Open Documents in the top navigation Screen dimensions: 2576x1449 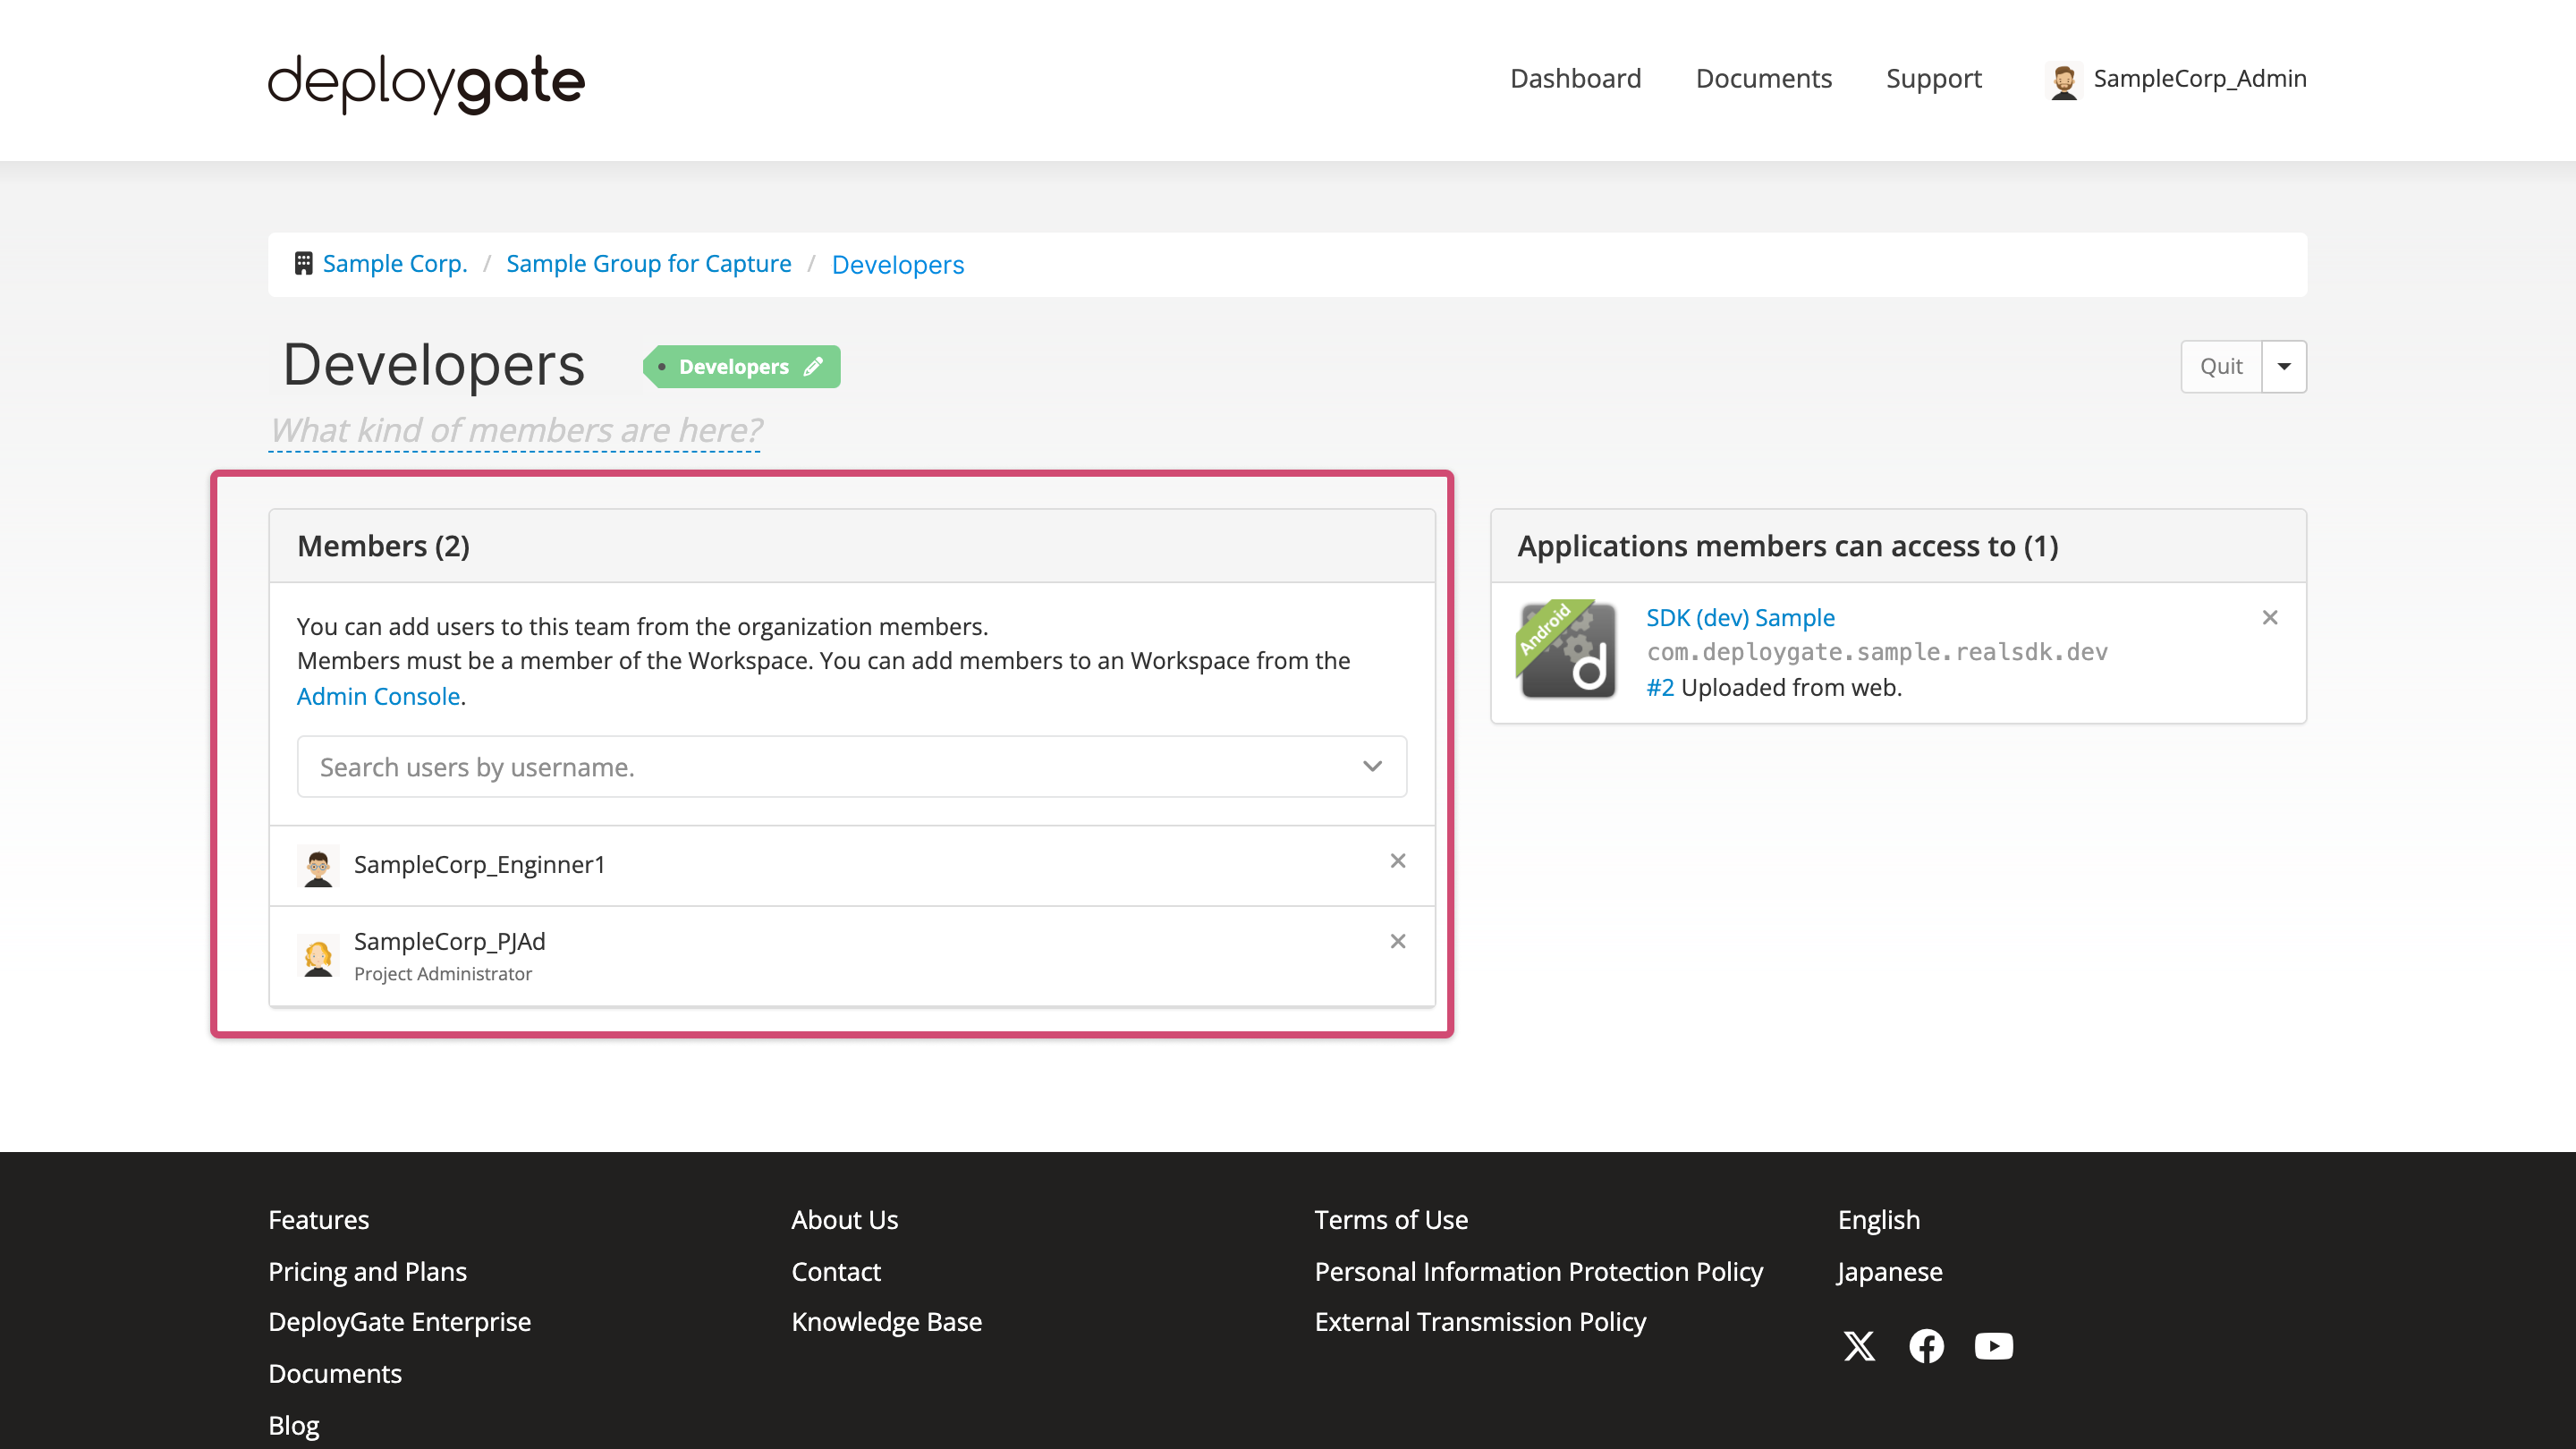point(1763,79)
